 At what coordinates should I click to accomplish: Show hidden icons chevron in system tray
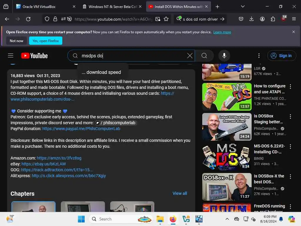227,219
